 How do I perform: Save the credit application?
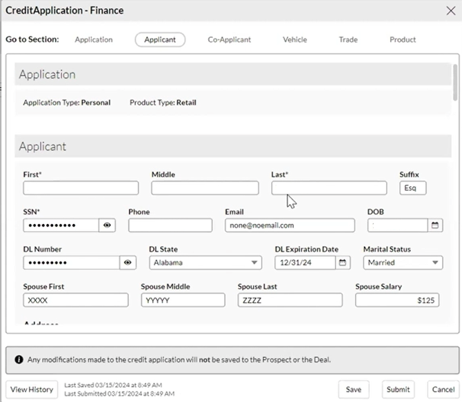[353, 389]
